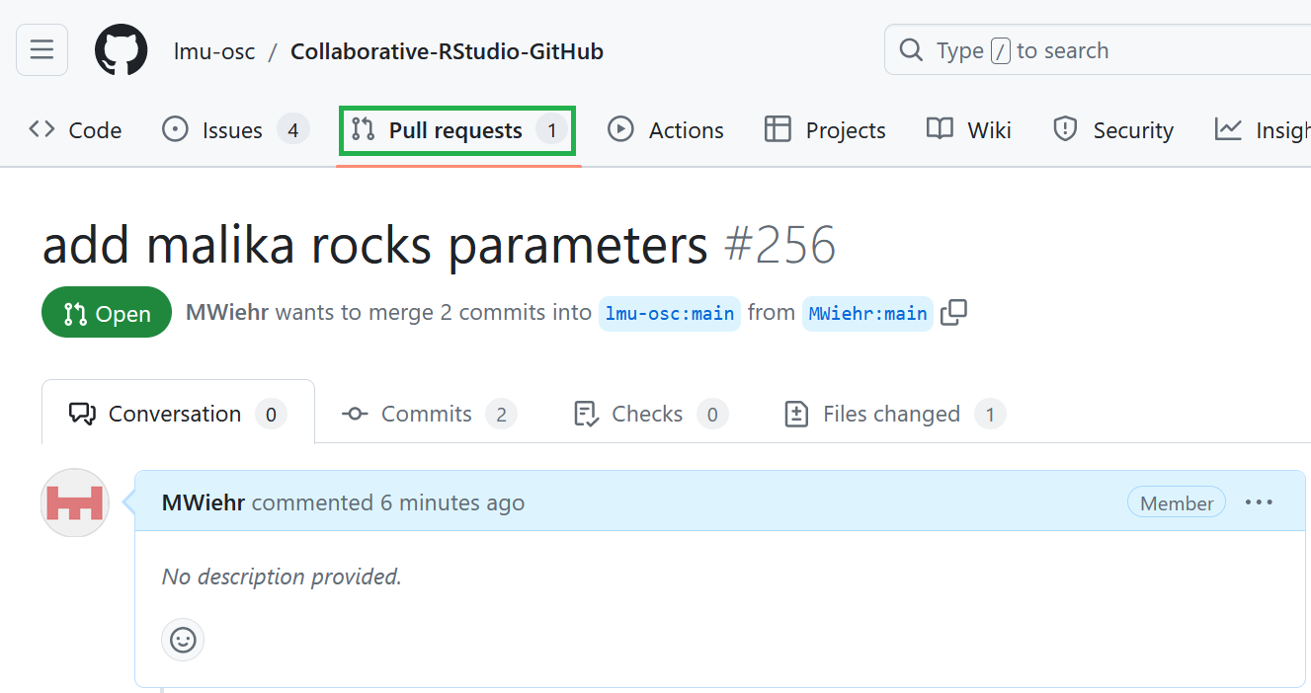Viewport: 1311px width, 693px height.
Task: View MWiehr's profile via their avatar
Action: tap(73, 502)
